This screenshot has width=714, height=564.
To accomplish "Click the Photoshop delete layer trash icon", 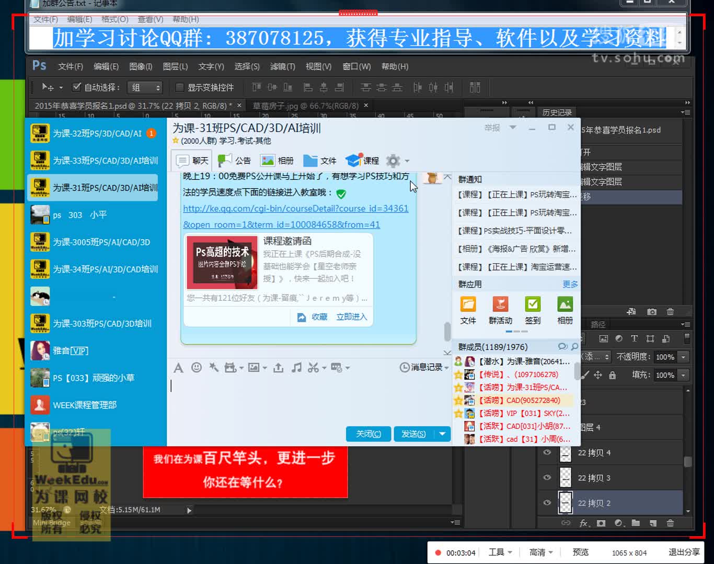I will click(670, 523).
